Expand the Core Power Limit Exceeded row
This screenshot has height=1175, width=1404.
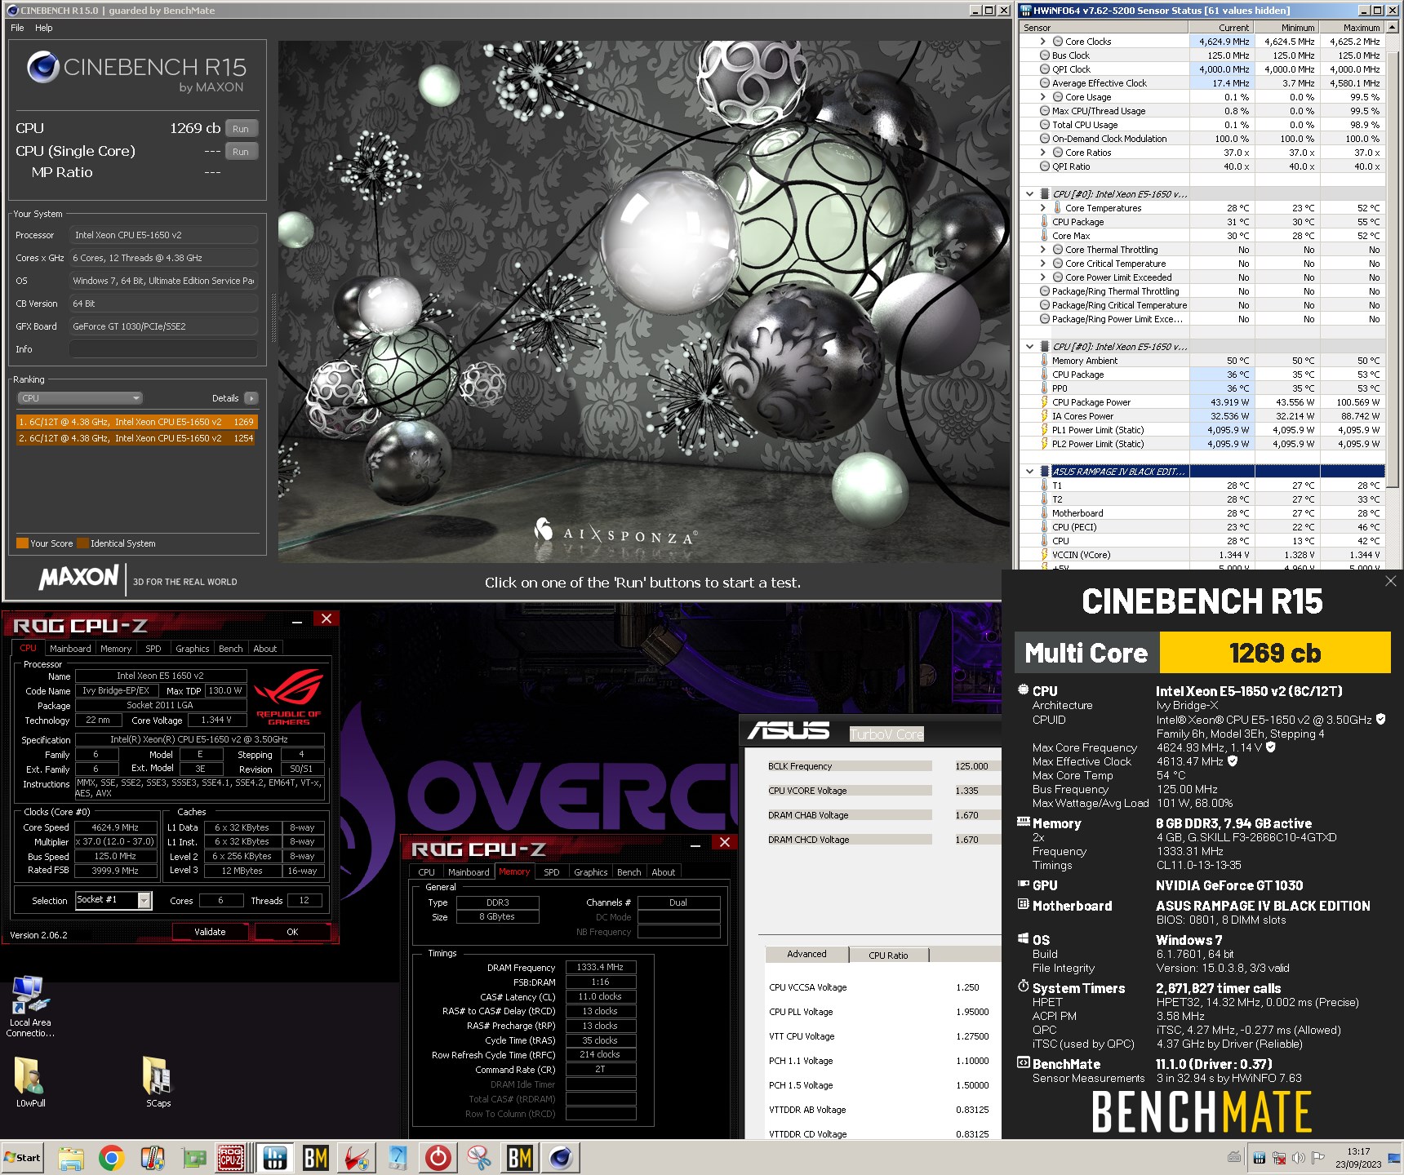coord(1042,277)
